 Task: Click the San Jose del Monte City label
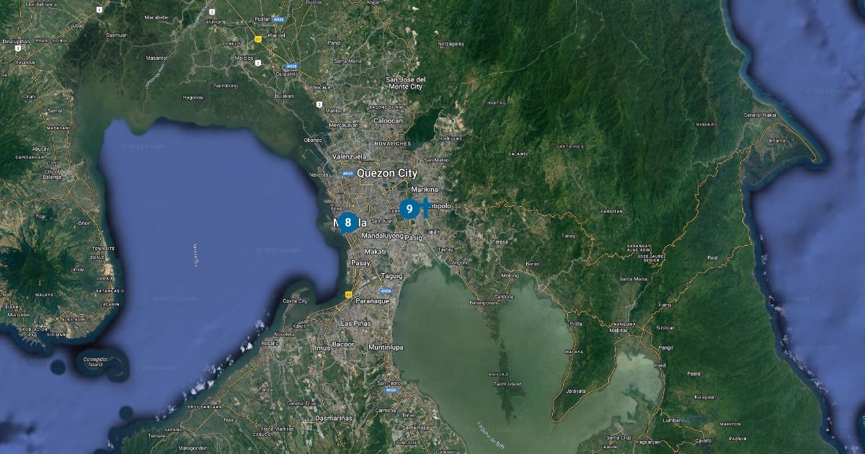[x=405, y=83]
